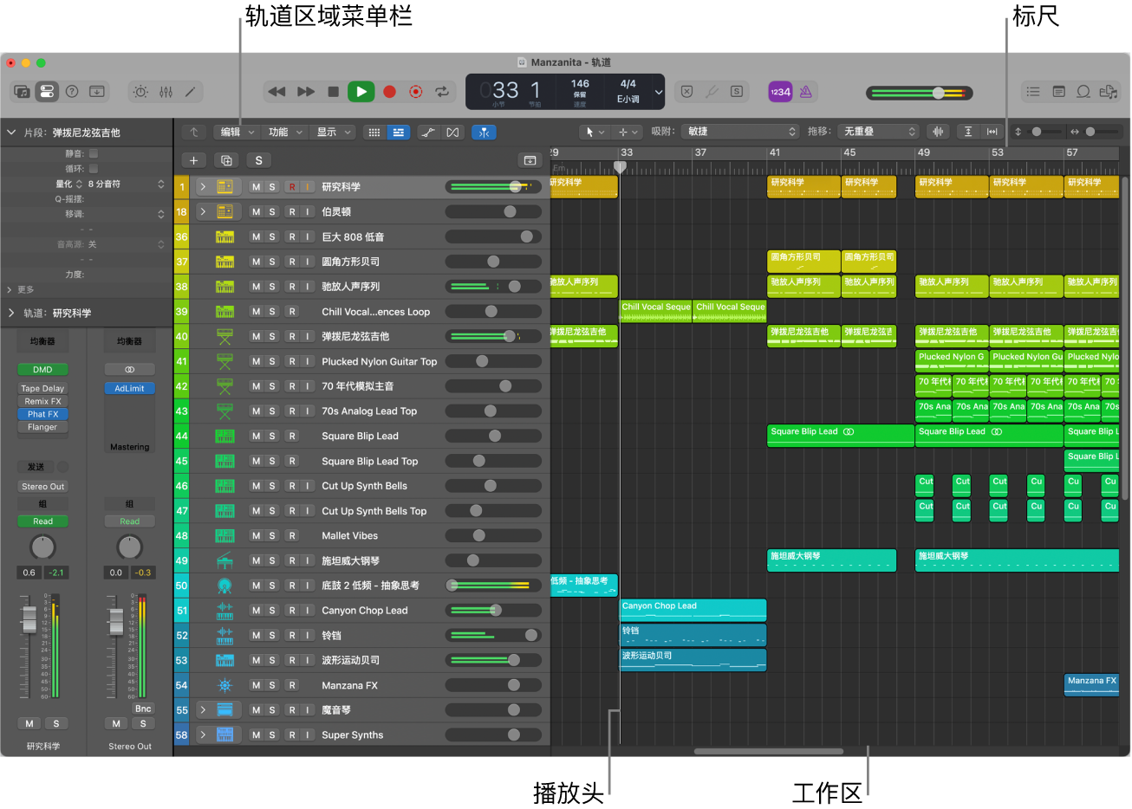This screenshot has width=1132, height=809.
Task: Open the 功能 menu
Action: (x=284, y=133)
